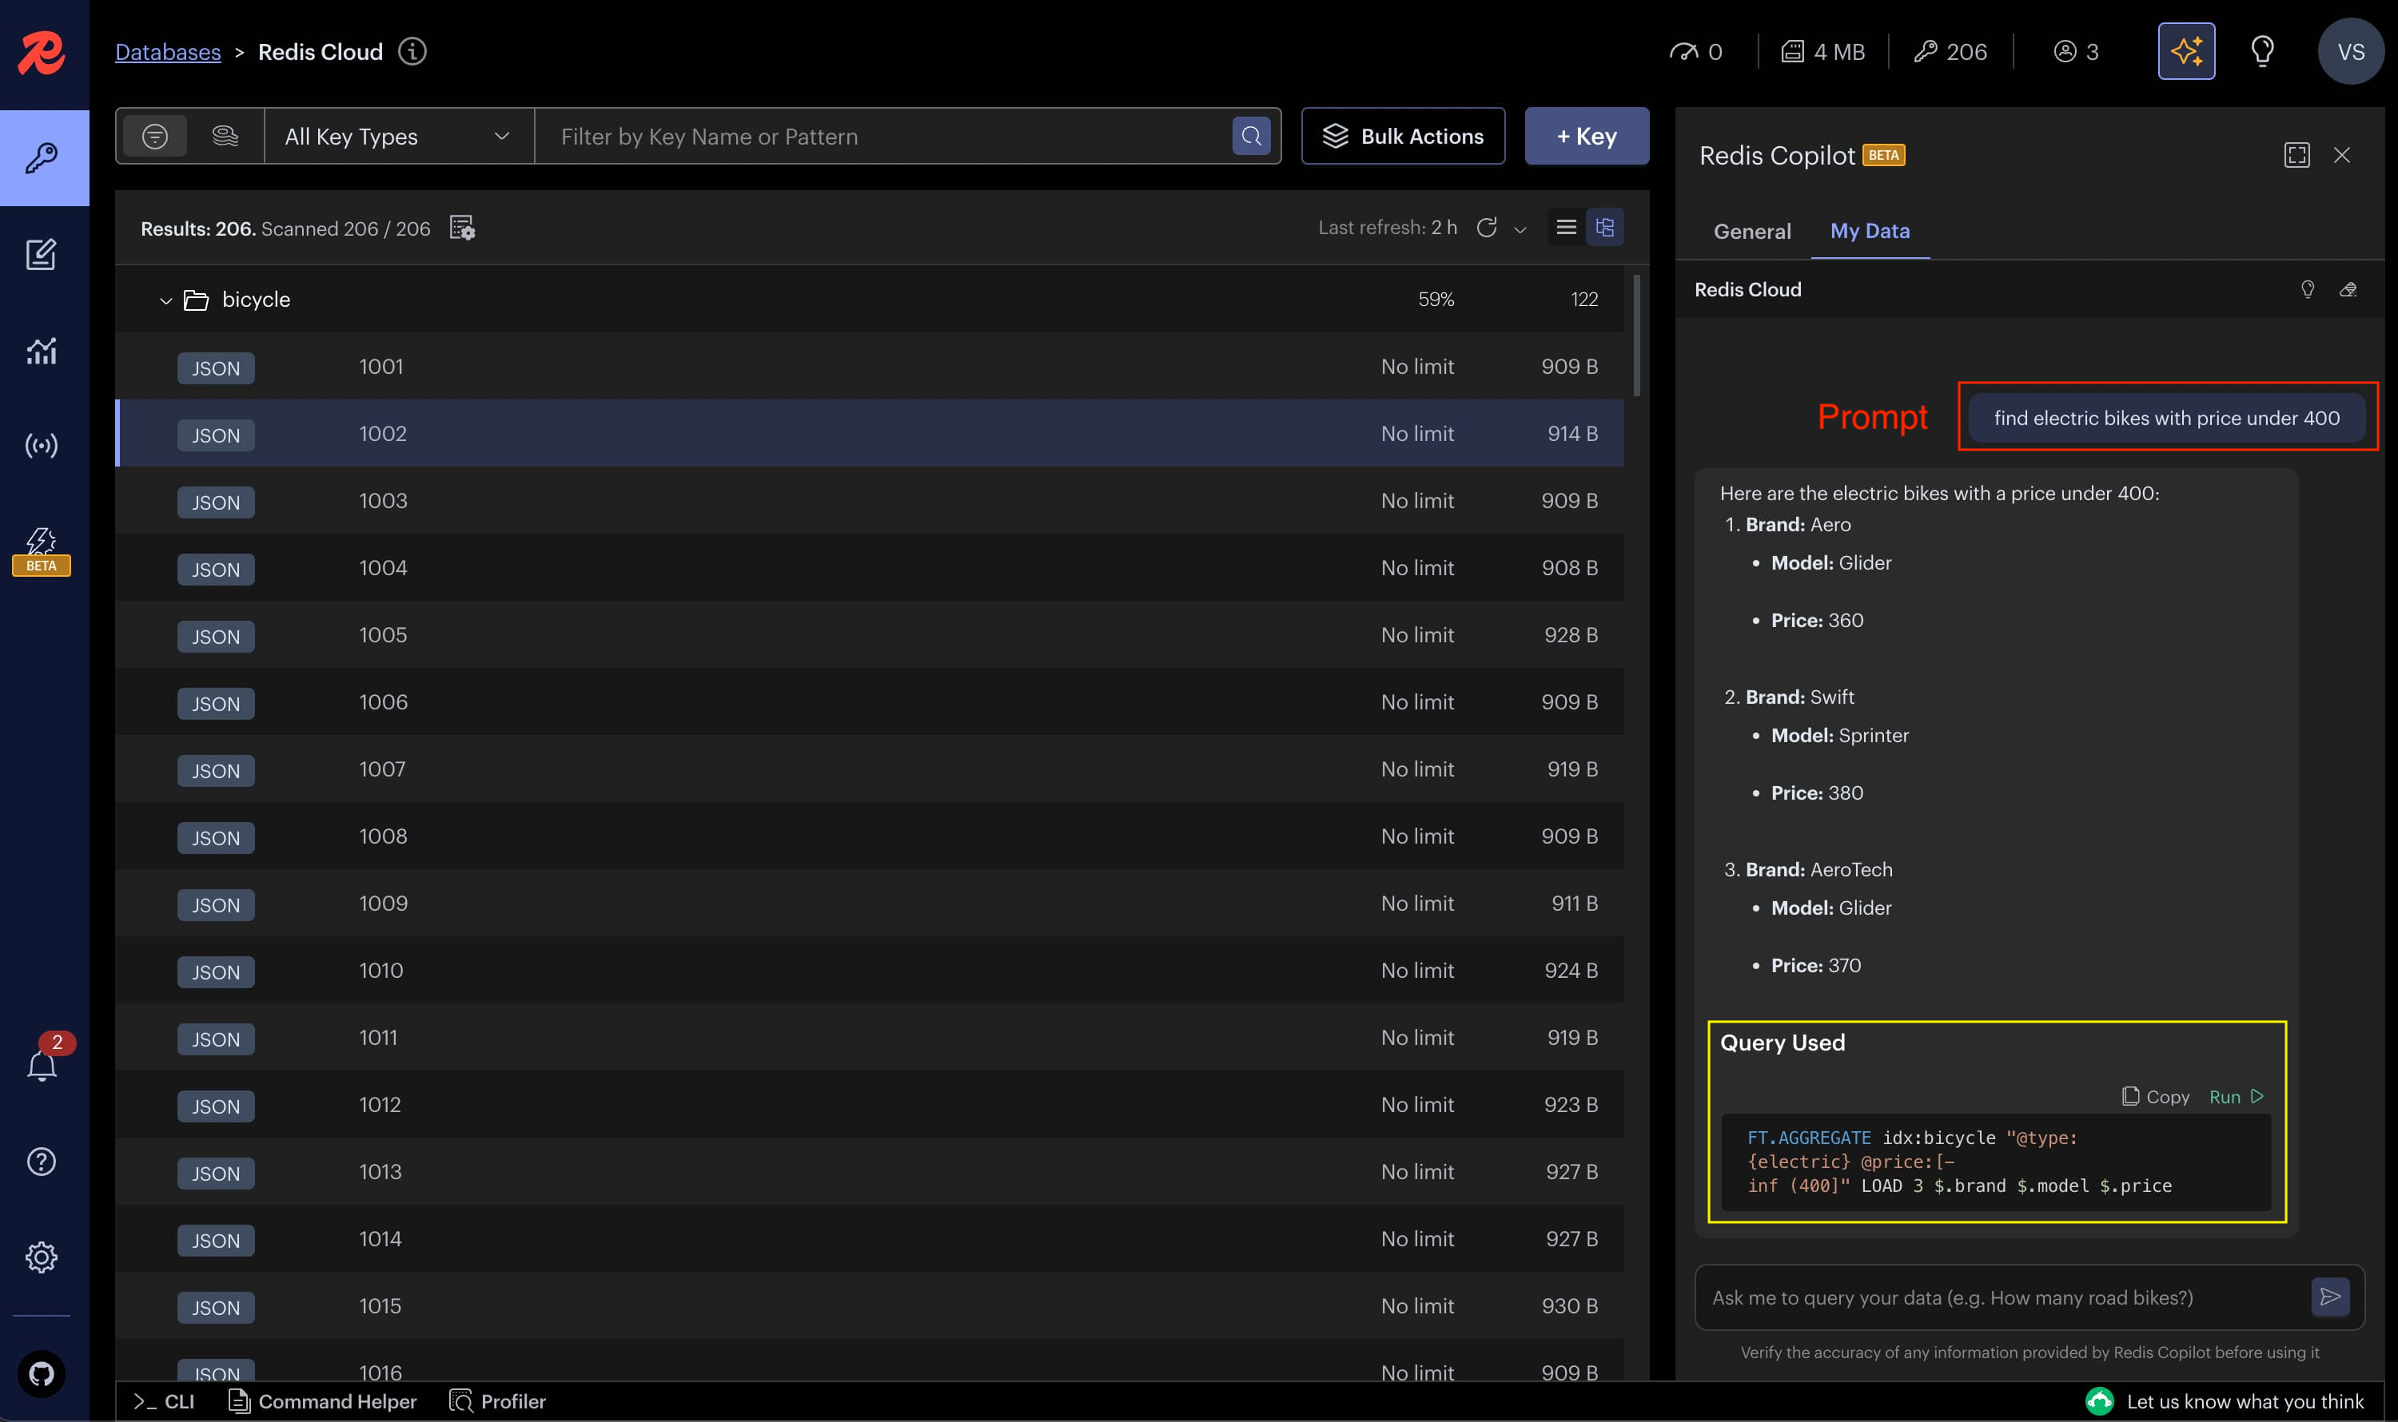The width and height of the screenshot is (2398, 1422).
Task: Click the total keys 206 stat
Action: tap(1950, 52)
